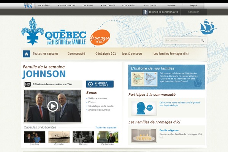Open Généalogie de la famille link
The width and height of the screenshot is (228, 152).
tap(101, 106)
